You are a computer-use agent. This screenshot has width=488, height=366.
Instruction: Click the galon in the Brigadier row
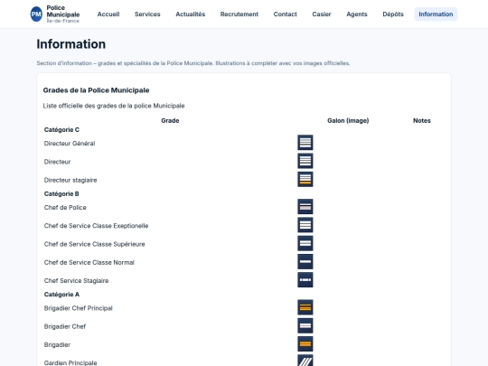pos(305,344)
